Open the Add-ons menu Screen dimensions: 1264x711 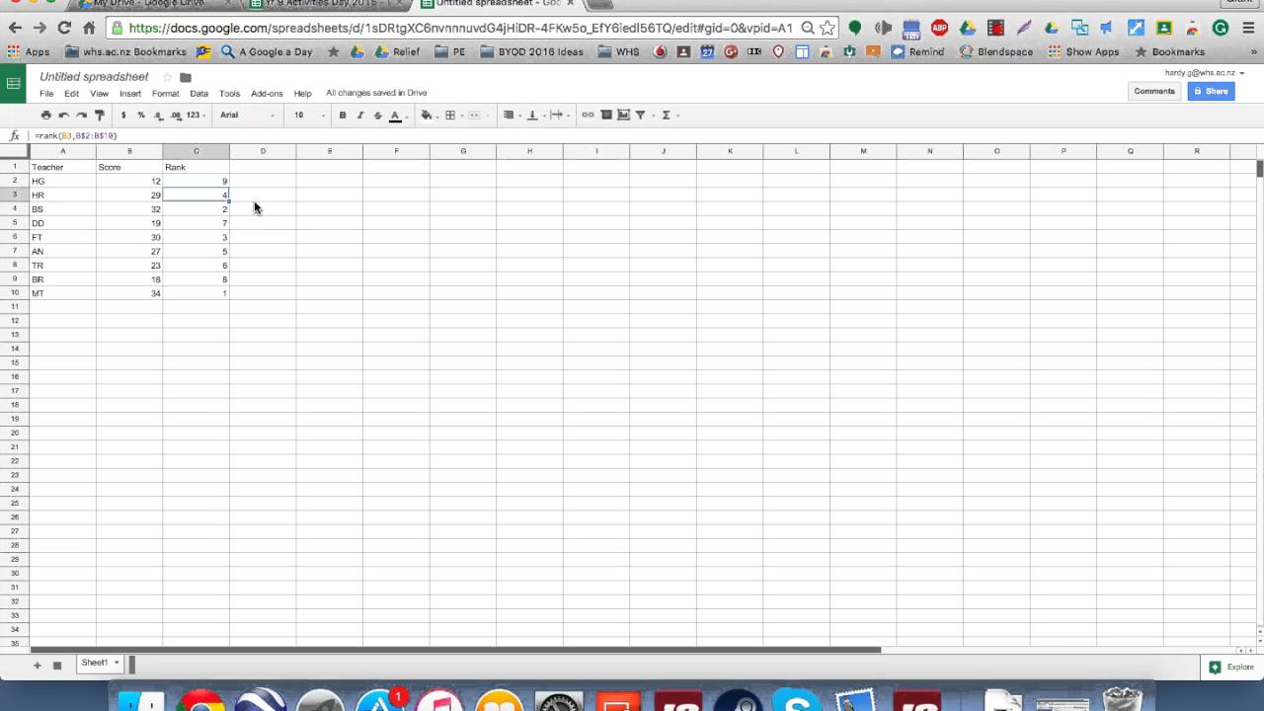(x=267, y=94)
